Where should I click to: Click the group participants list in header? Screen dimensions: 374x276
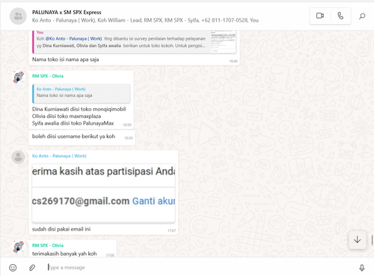coord(145,20)
